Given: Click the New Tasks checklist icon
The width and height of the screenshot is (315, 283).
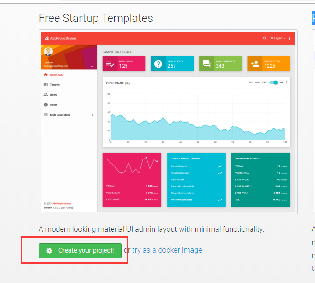Looking at the screenshot, I should pyautogui.click(x=110, y=64).
